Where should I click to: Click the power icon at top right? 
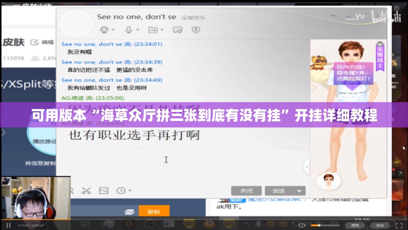396,9
